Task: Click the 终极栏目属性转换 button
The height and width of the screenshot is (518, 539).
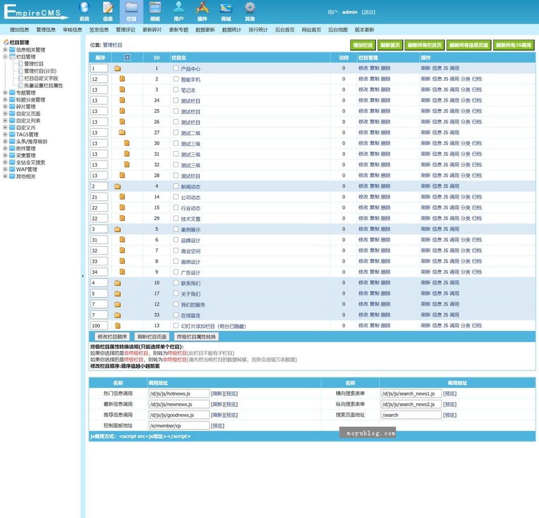Action: (196, 336)
